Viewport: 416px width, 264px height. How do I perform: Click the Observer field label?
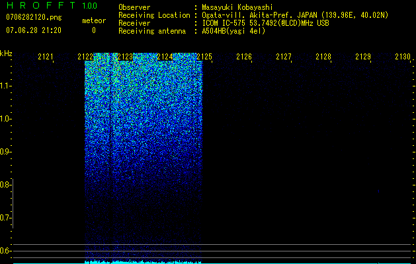point(134,7)
